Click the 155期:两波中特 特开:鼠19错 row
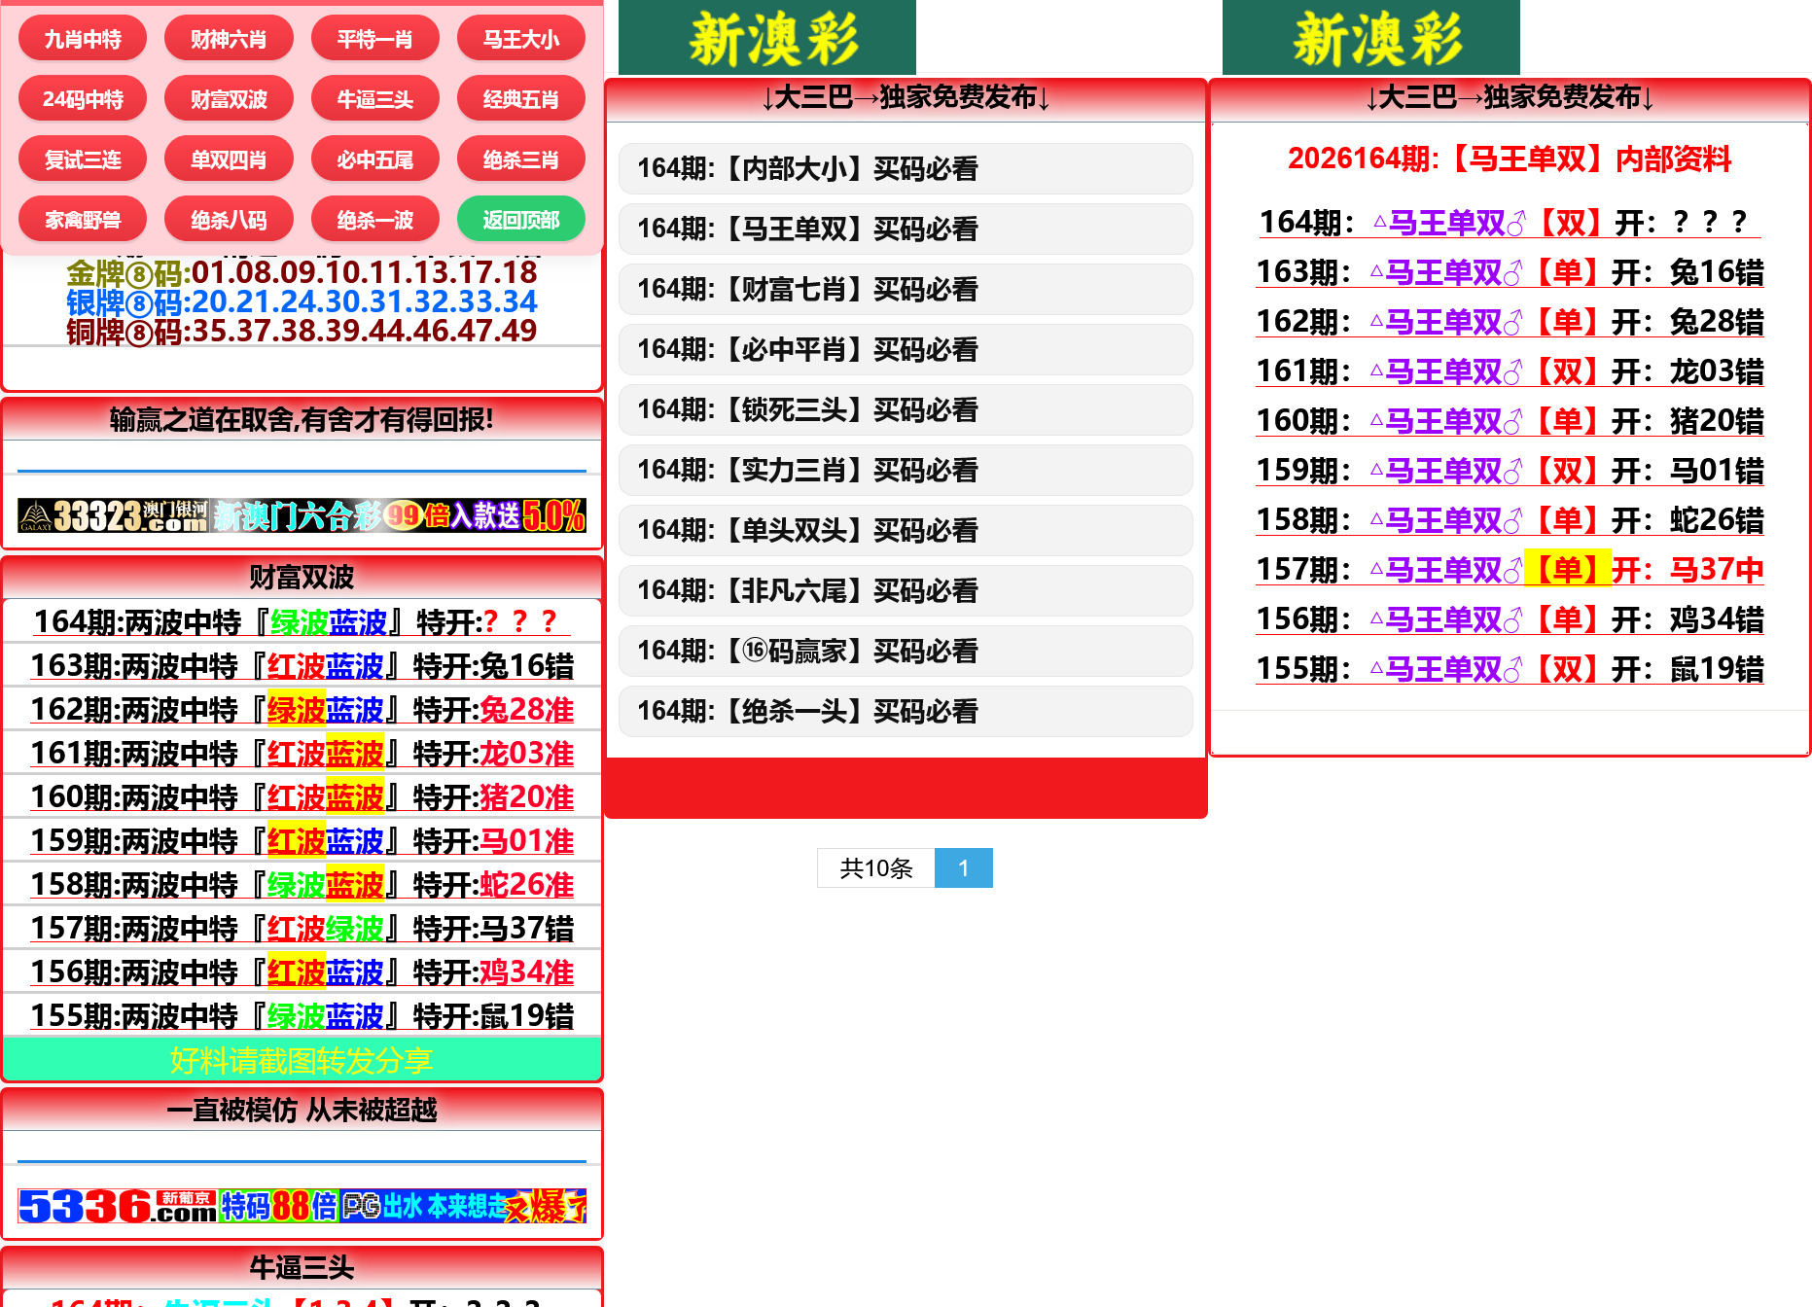The height and width of the screenshot is (1307, 1812). (x=302, y=1015)
